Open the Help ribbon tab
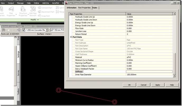 pos(29,3)
